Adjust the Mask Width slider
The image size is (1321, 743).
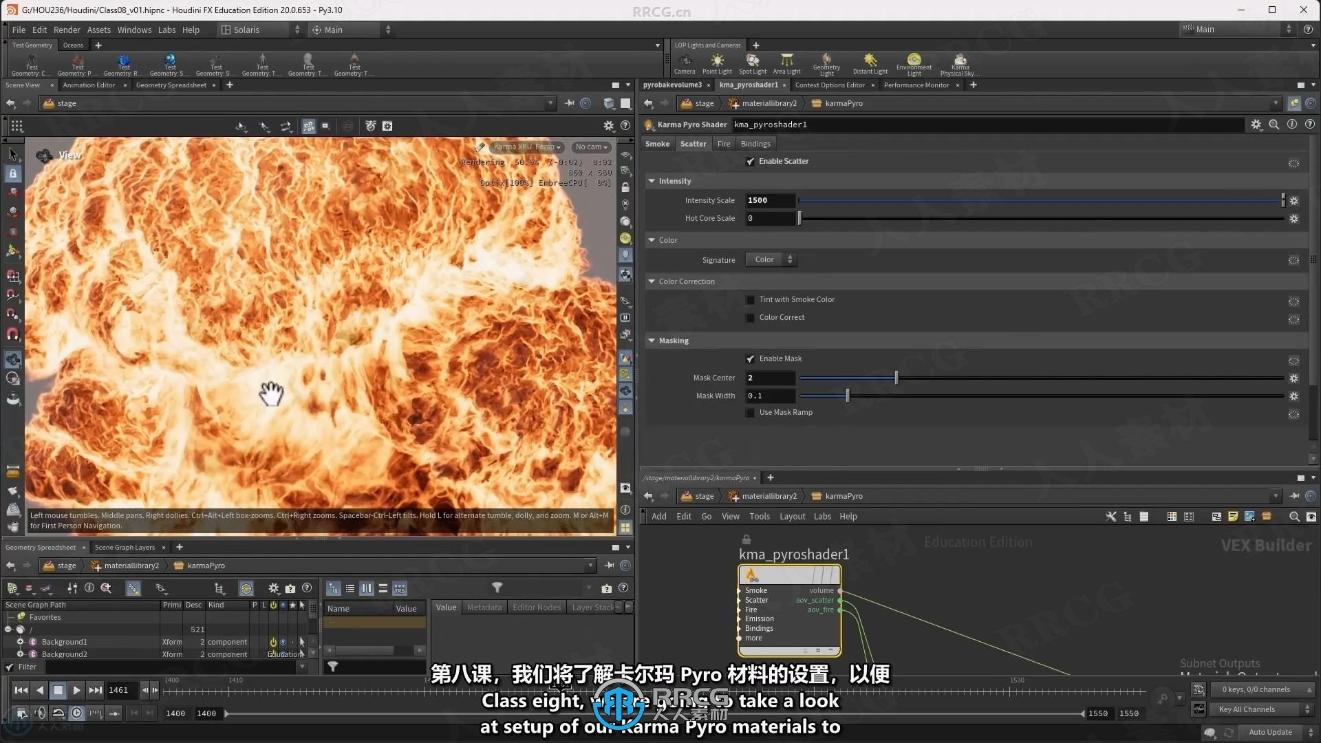[1041, 396]
